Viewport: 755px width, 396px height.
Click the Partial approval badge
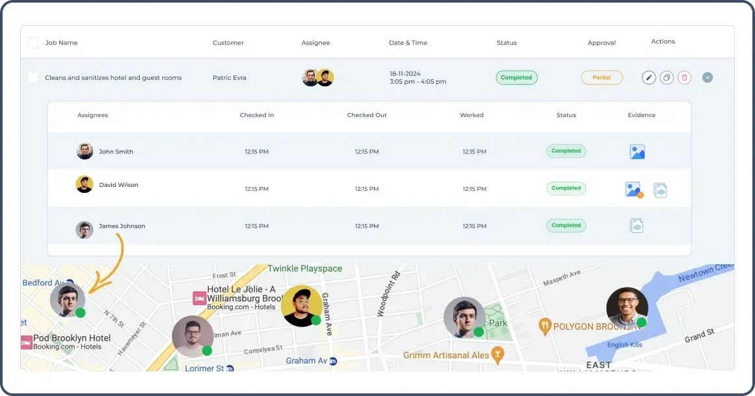click(x=602, y=77)
